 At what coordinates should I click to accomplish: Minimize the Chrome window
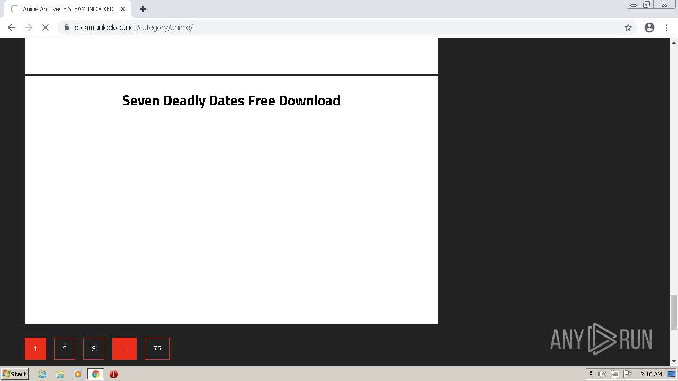pyautogui.click(x=633, y=5)
